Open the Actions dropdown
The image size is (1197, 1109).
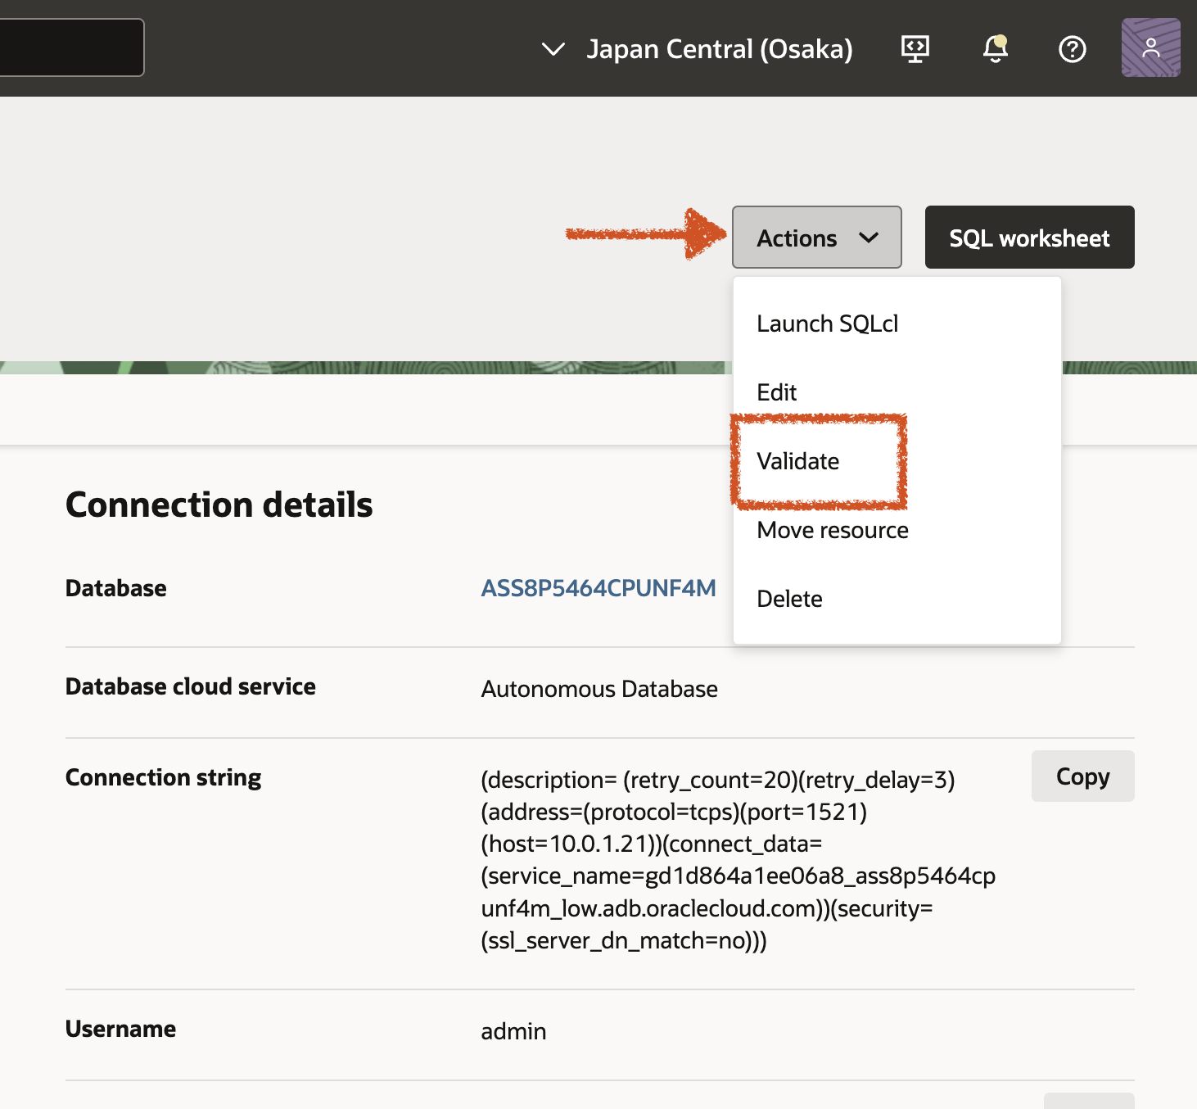[x=815, y=237]
